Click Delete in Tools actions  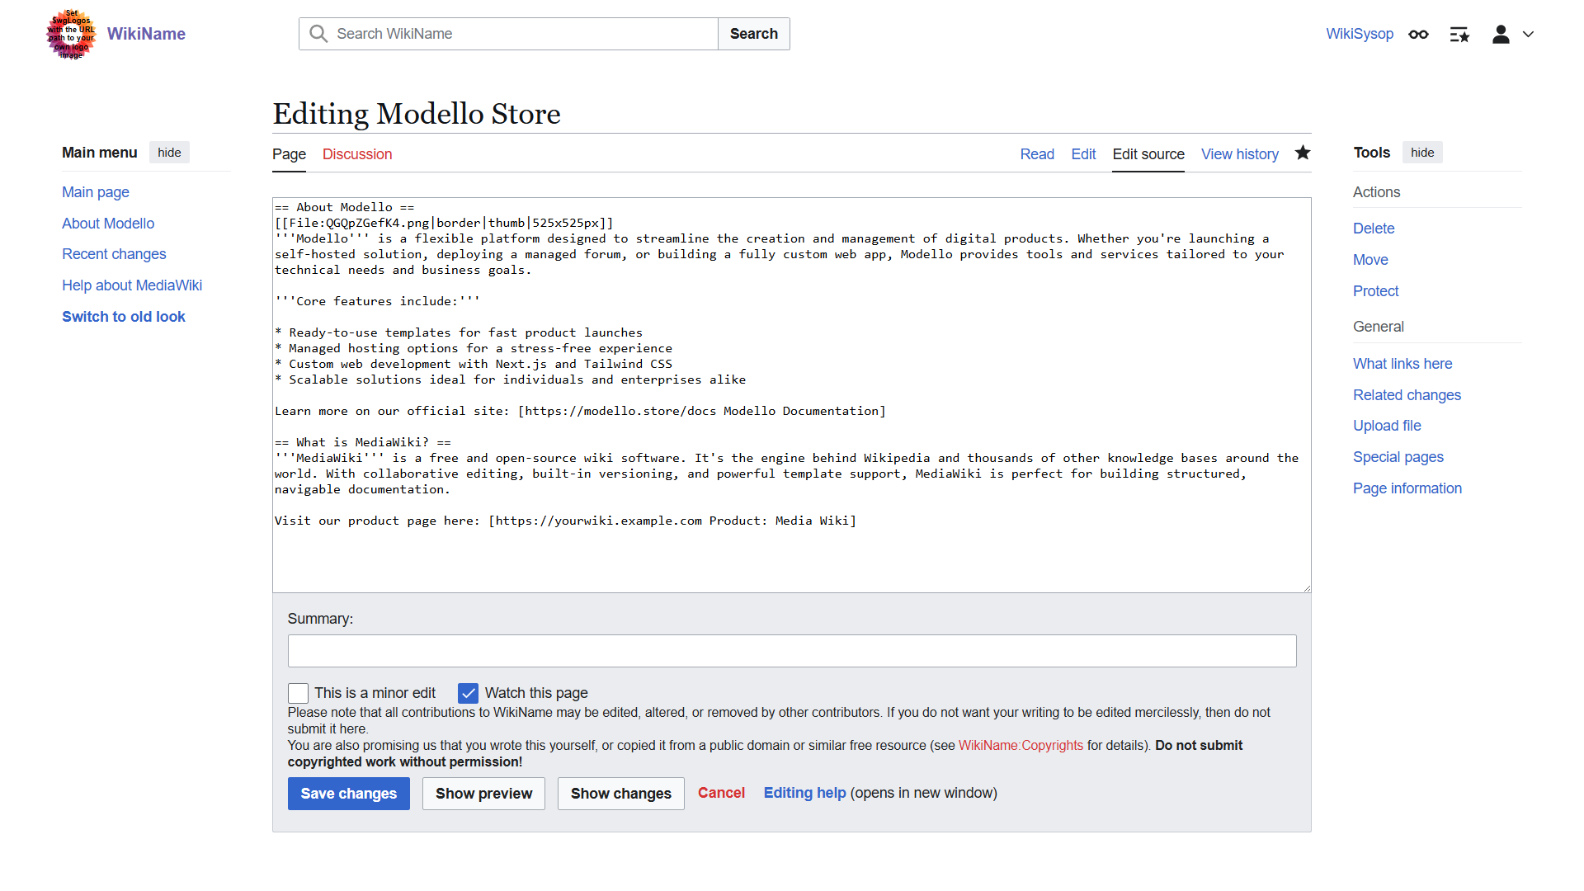[x=1374, y=229]
